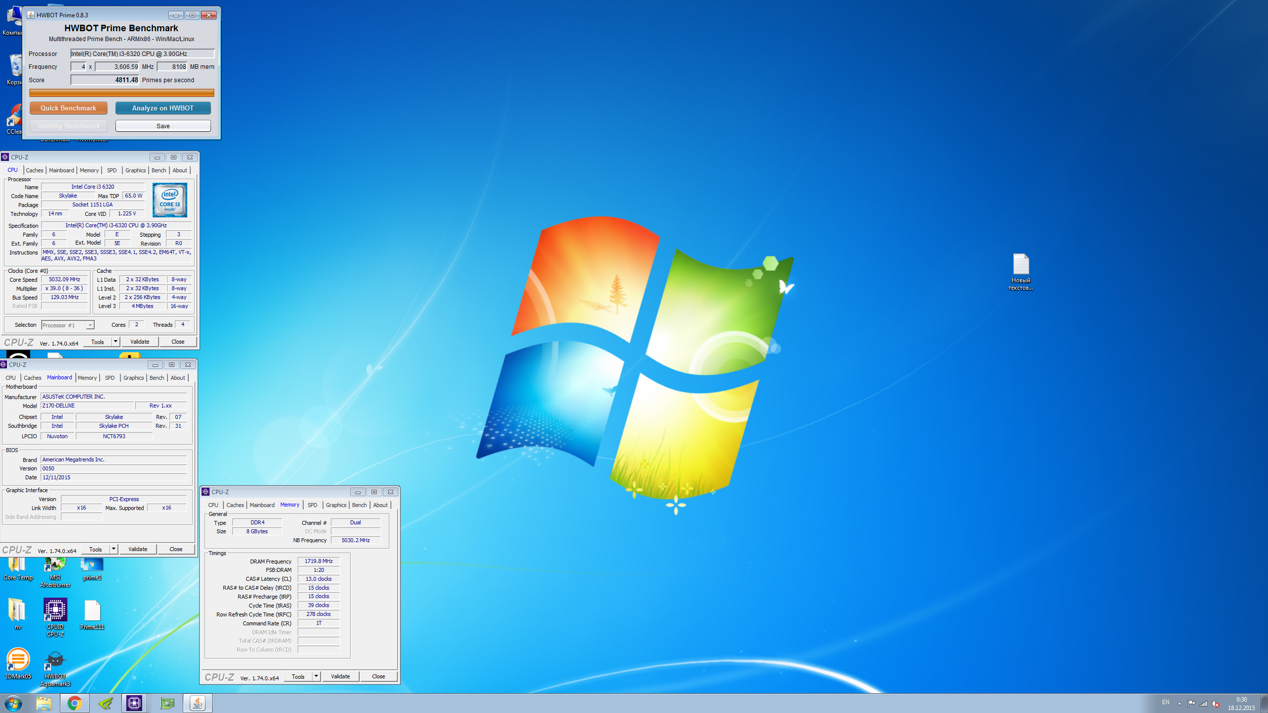Open CPUID CPU-Z desktop shortcut
Screen dimensions: 1268x713
[x=55, y=617]
